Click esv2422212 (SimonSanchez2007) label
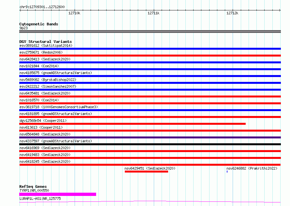The height and width of the screenshot is (206, 290). tap(48, 86)
